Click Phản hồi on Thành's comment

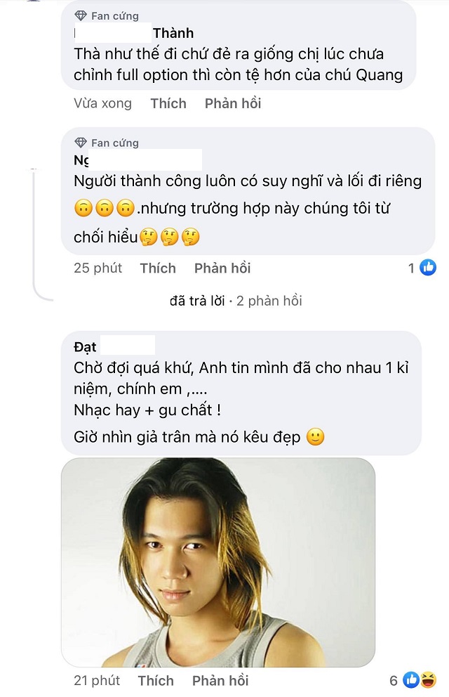coord(233,103)
